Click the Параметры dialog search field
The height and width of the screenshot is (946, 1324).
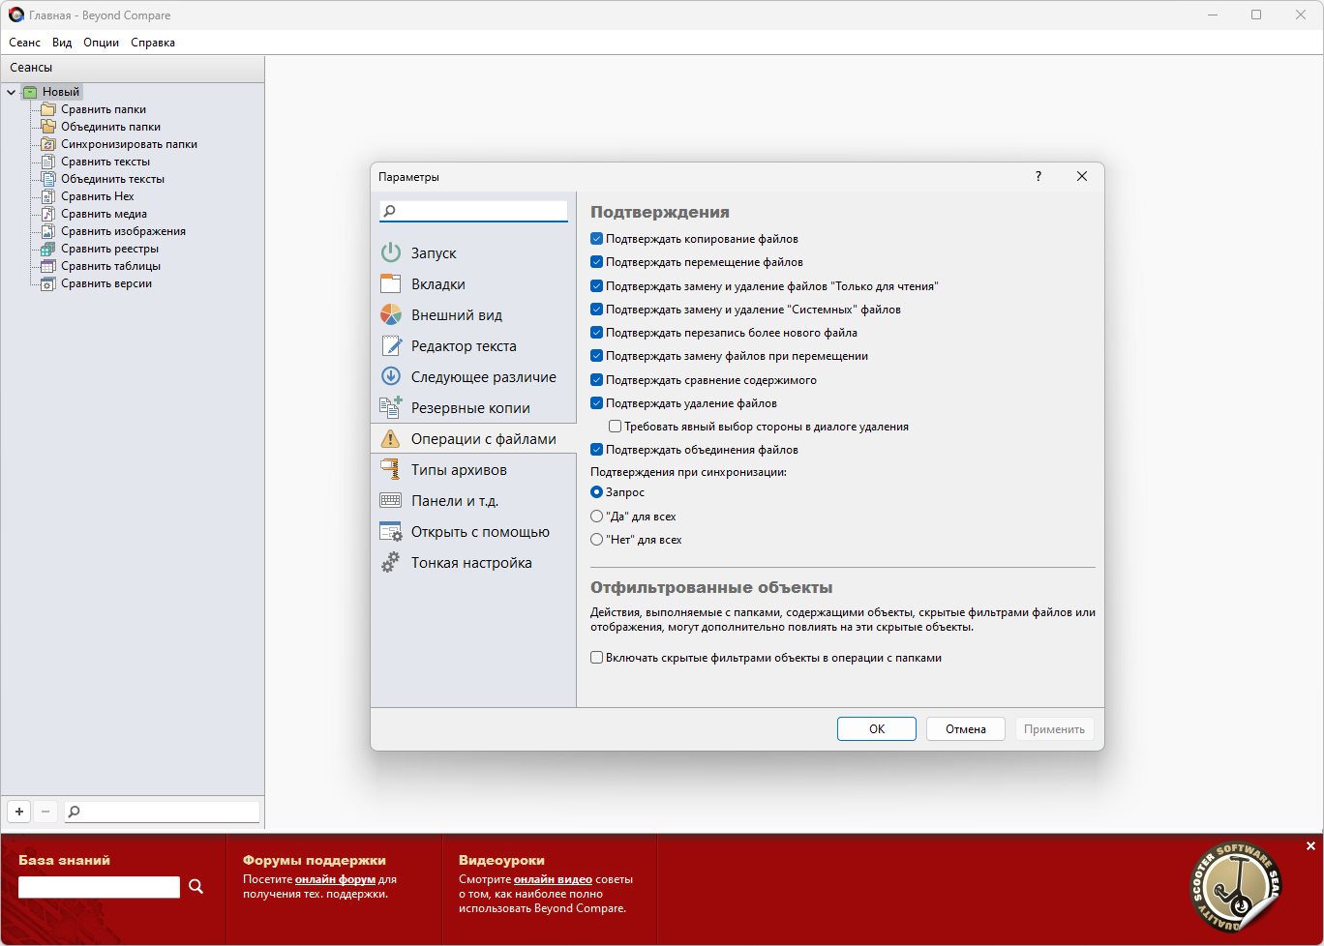(x=473, y=211)
